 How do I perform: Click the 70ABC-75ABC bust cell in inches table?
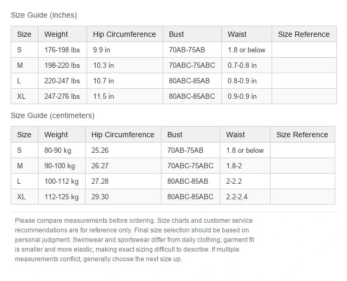(192, 65)
